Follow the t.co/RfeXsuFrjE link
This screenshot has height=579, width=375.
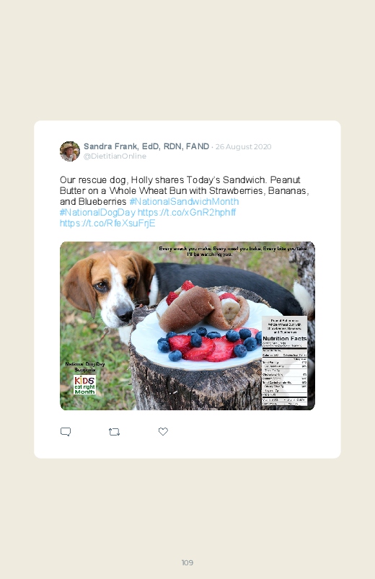coord(107,223)
